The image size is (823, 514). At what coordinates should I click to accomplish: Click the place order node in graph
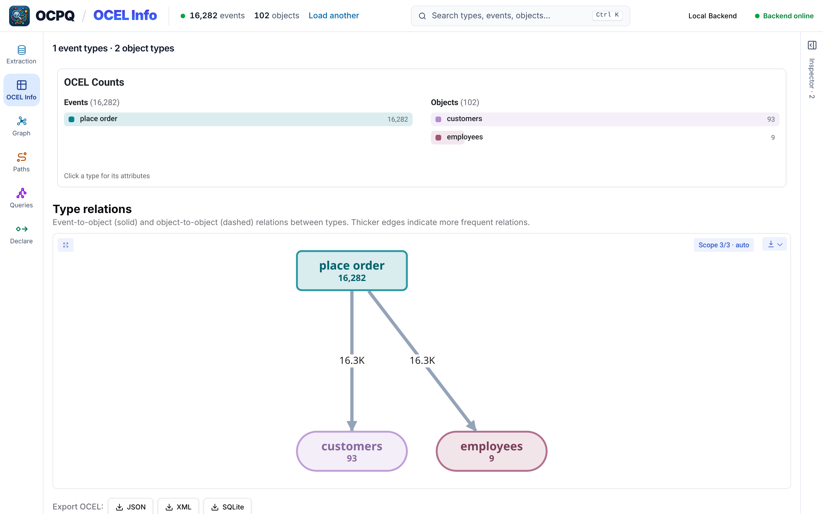(352, 271)
